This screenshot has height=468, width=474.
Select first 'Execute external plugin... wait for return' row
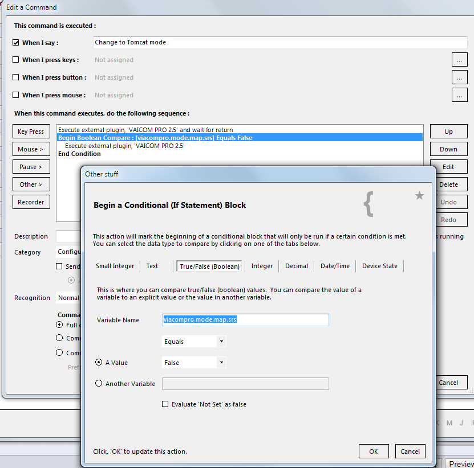click(240, 130)
